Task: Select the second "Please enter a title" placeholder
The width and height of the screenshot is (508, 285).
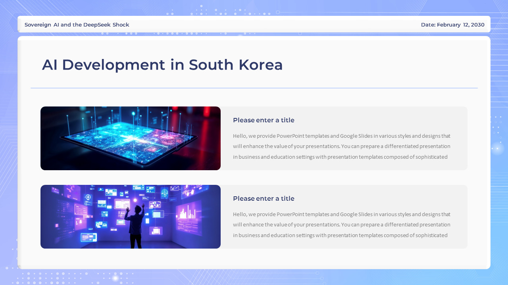Action: [264, 198]
